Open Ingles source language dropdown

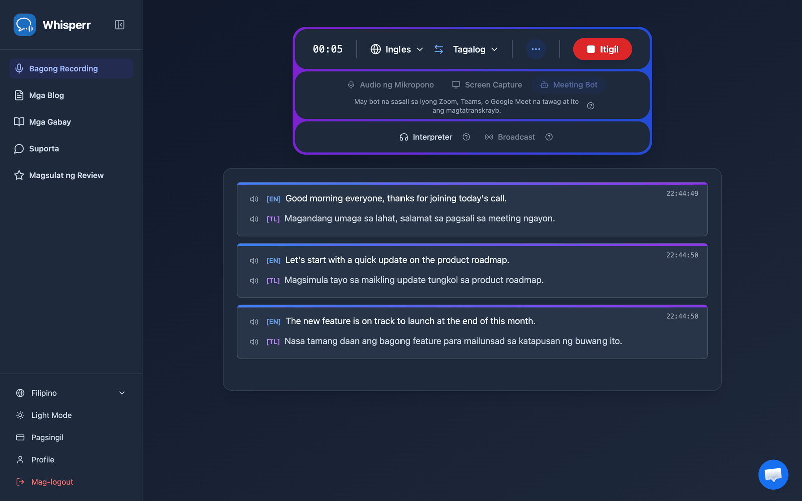click(397, 49)
